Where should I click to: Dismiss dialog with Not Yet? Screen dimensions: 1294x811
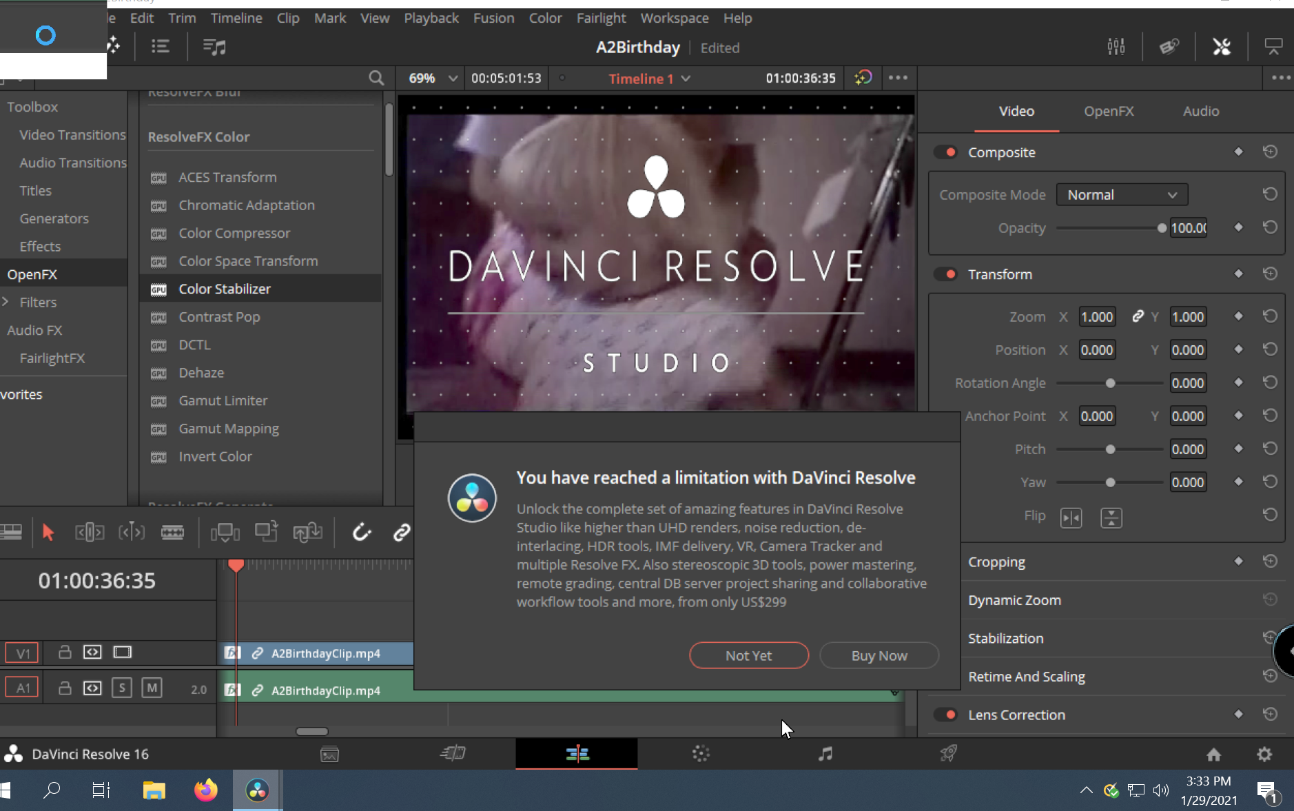tap(748, 655)
